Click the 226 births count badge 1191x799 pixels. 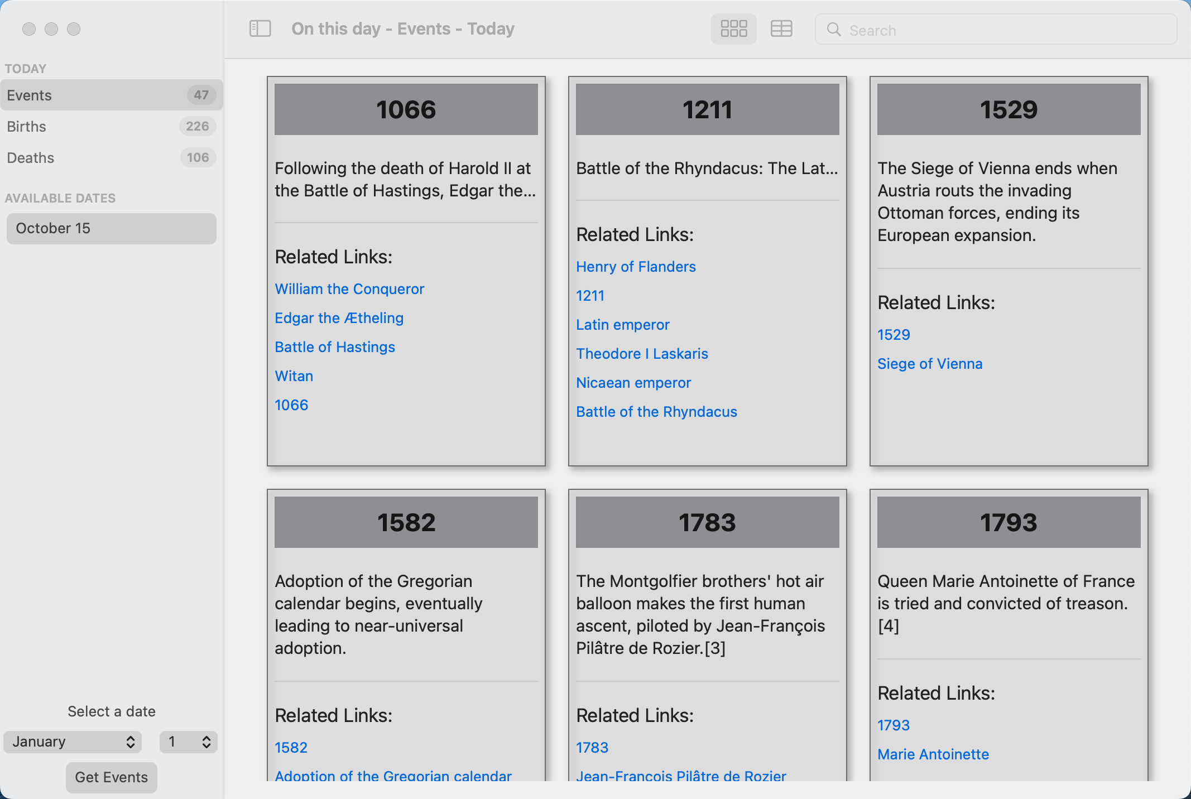point(198,126)
